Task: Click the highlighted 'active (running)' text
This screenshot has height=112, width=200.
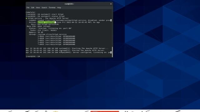Action: tap(47, 22)
